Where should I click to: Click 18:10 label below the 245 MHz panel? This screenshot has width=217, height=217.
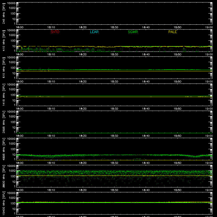coord(51,27)
